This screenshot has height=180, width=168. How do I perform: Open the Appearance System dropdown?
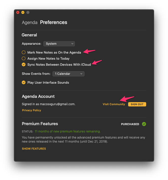pos(59,44)
